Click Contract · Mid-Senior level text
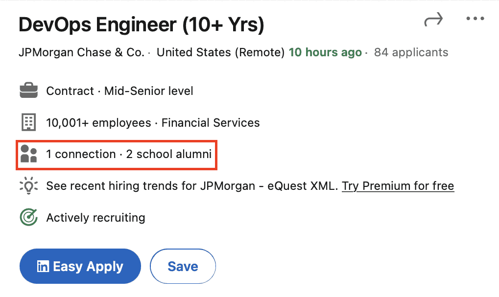This screenshot has width=499, height=297. pos(119,91)
